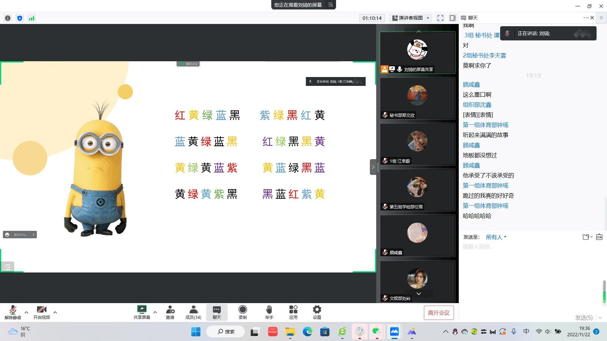Select 刘锜的屏幕共享 video tile
Viewport: 607px width, 341px height.
tap(418, 53)
